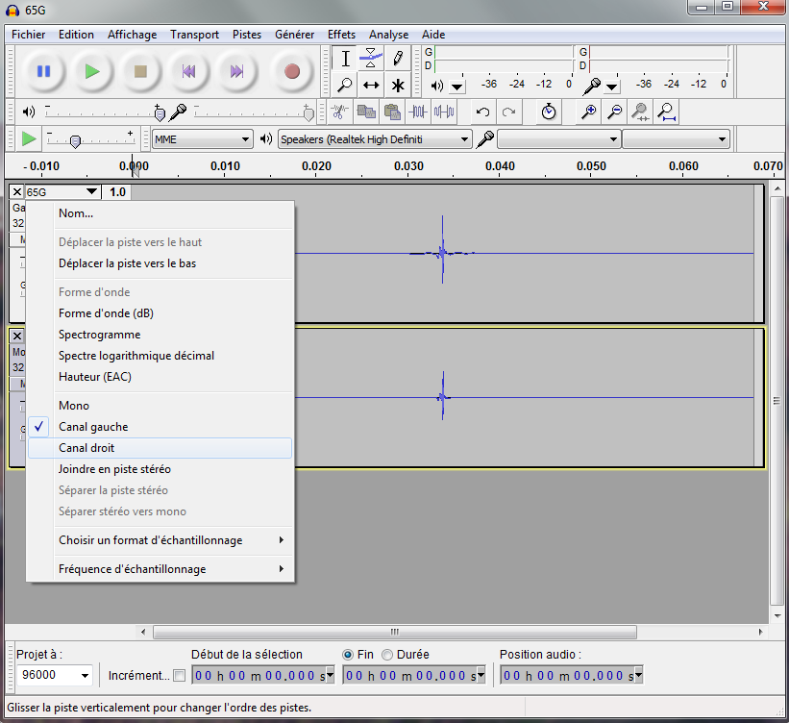Select the Envelope tool
Image resolution: width=789 pixels, height=723 pixels.
coord(371,58)
